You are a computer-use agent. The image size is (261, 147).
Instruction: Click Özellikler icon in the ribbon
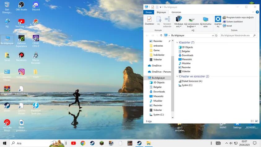149,21
